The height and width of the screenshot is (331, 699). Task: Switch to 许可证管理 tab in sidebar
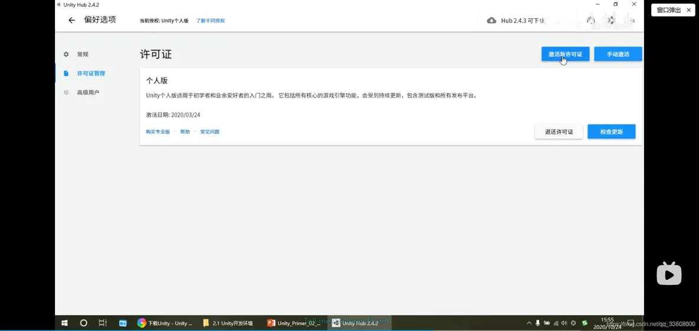(91, 74)
